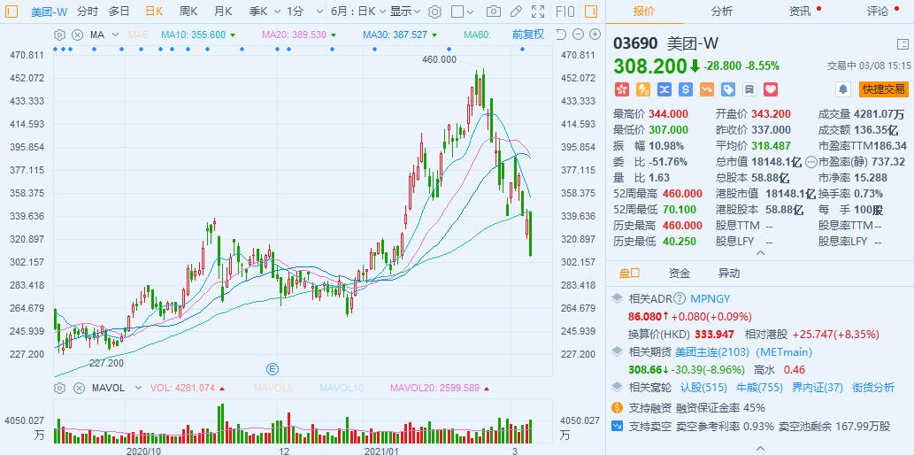Click the earnings E marker on the chart
Screen dimensions: 914x455
273,367
